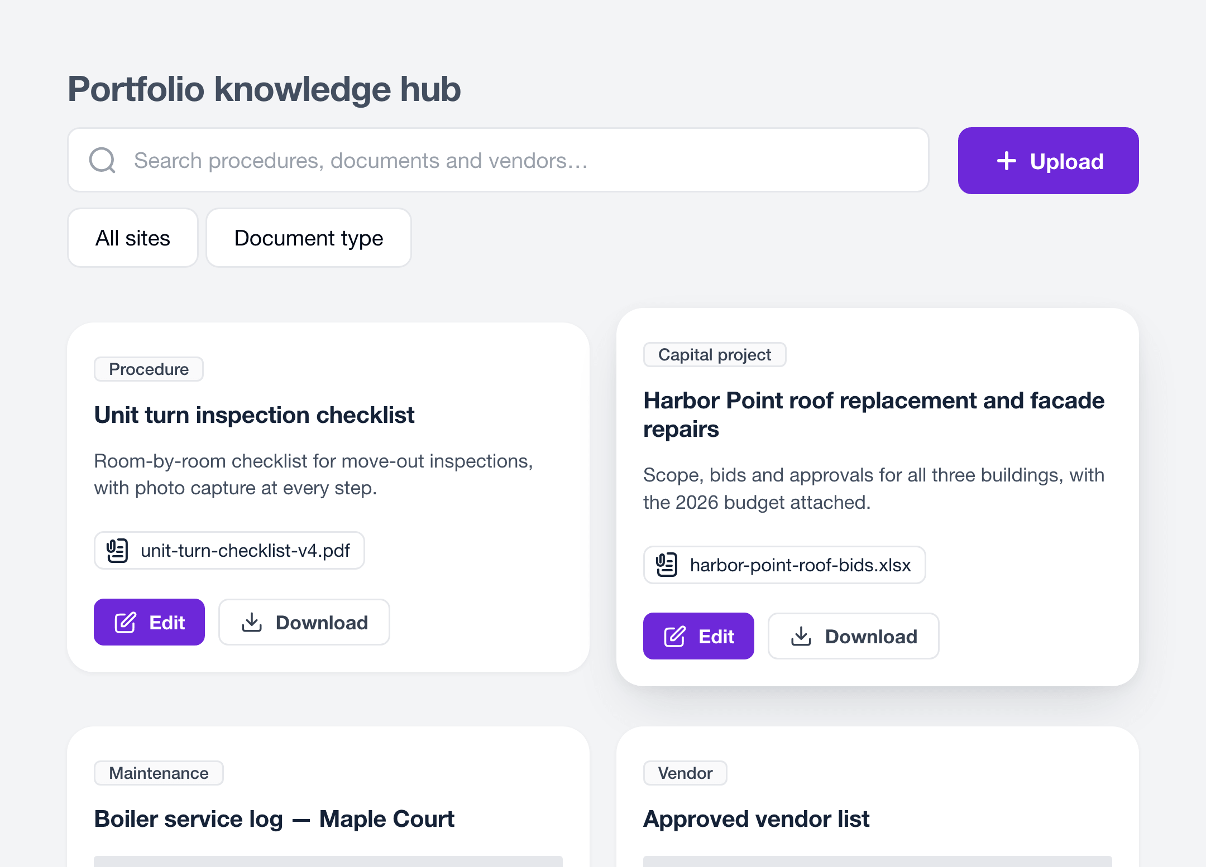Screen dimensions: 1206x867
Task: Select the Maintenance tag
Action: click(x=159, y=773)
